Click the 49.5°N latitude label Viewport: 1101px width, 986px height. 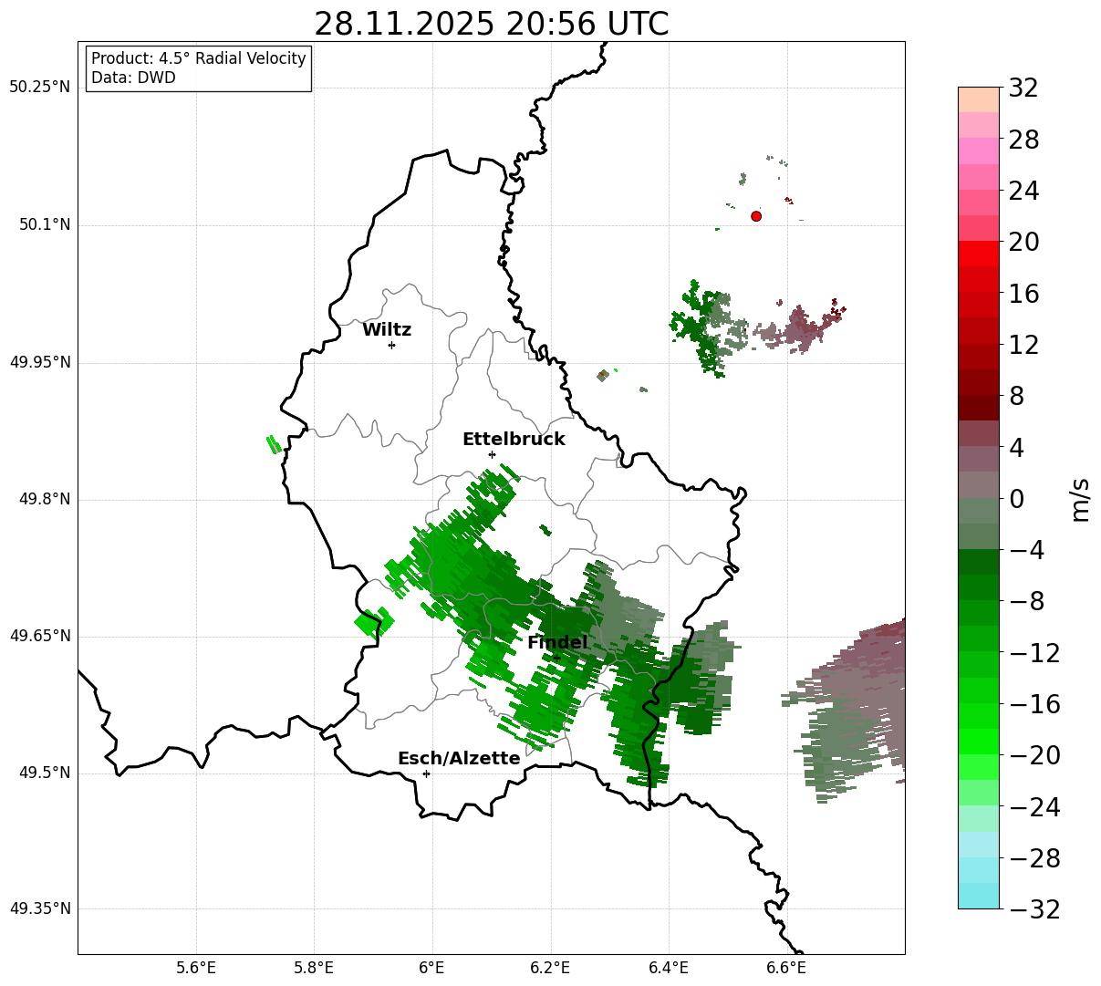[x=45, y=773]
